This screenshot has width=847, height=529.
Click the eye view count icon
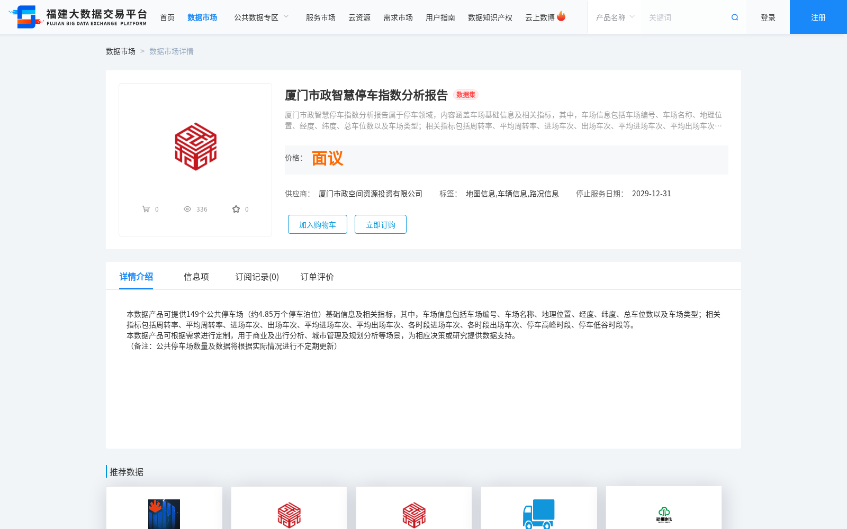187,209
